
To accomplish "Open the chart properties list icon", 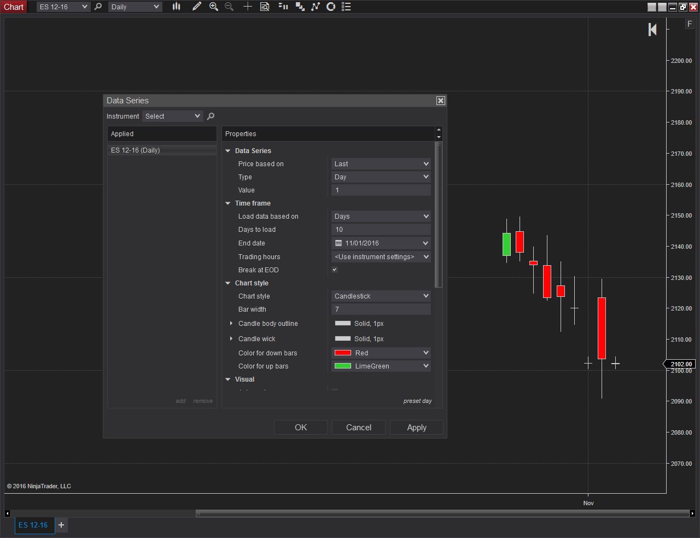I will [346, 7].
